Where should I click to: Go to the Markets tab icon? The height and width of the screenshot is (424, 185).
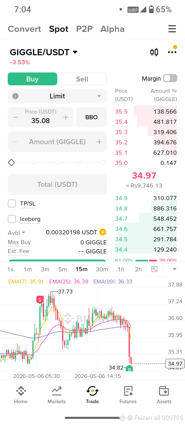pos(57,391)
